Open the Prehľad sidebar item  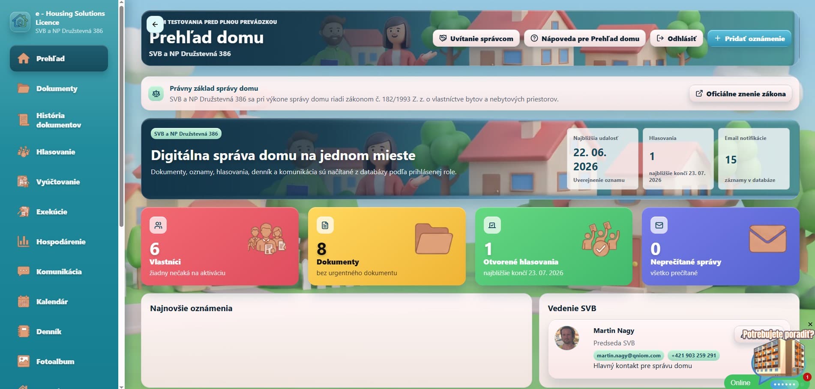[x=59, y=59]
